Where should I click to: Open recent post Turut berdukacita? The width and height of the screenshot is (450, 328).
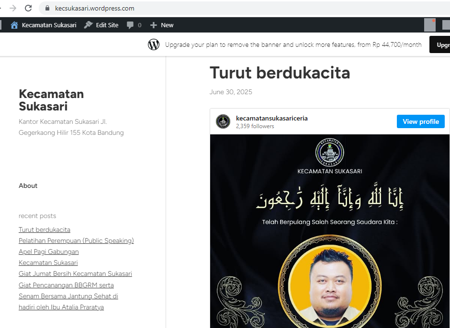tap(45, 230)
